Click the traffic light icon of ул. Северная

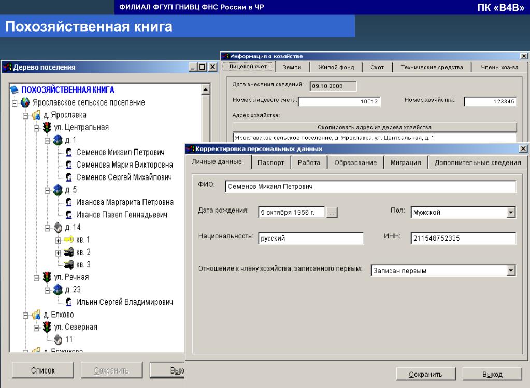click(47, 327)
